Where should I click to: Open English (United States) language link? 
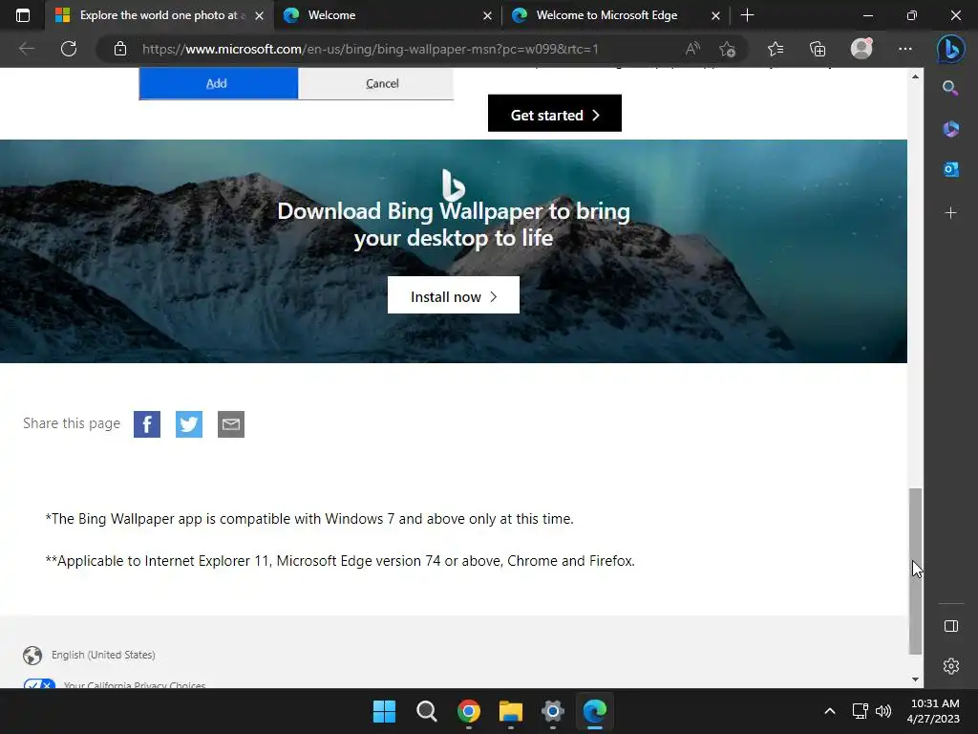point(103,655)
